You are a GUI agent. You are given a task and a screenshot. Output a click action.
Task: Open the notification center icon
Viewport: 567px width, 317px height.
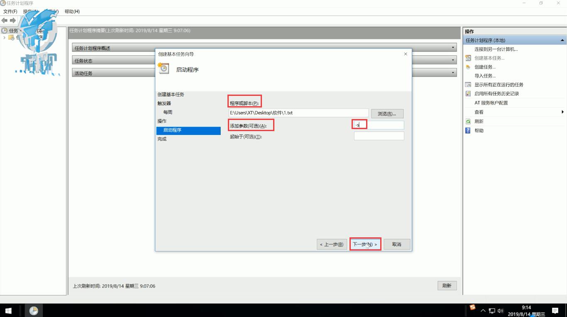pyautogui.click(x=555, y=310)
